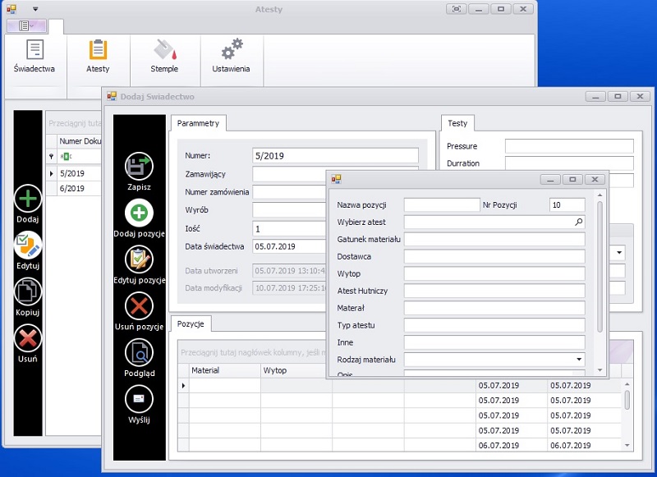Open Ustawienia gear settings
Viewport: 657px width, 477px height.
click(x=232, y=56)
